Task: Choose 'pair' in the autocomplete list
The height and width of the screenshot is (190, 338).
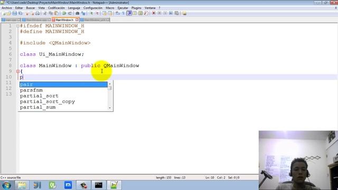Action: [x=63, y=84]
